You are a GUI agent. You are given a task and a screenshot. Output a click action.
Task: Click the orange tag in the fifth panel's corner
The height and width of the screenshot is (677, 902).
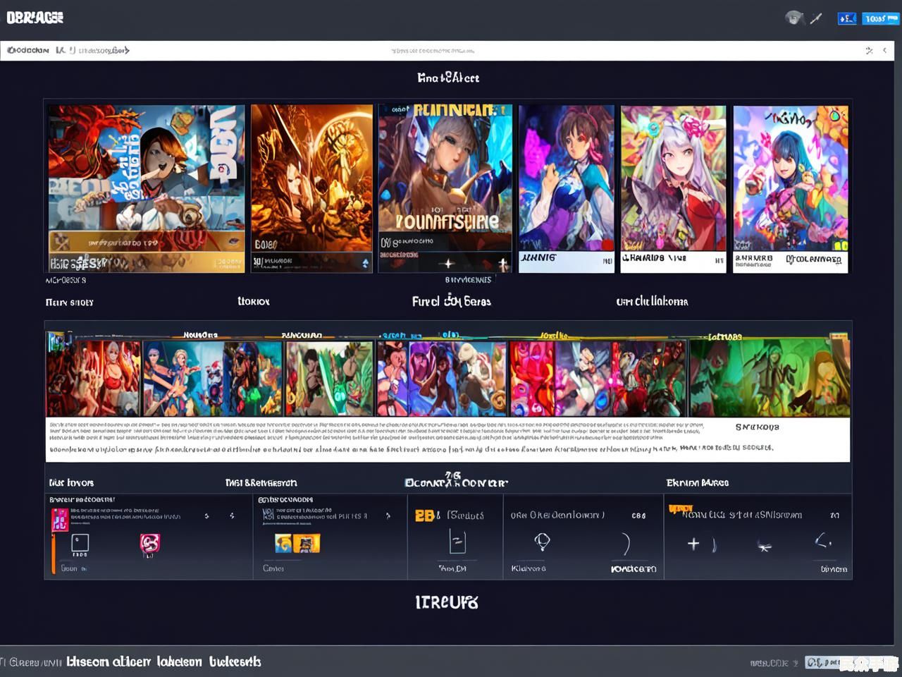click(x=680, y=508)
